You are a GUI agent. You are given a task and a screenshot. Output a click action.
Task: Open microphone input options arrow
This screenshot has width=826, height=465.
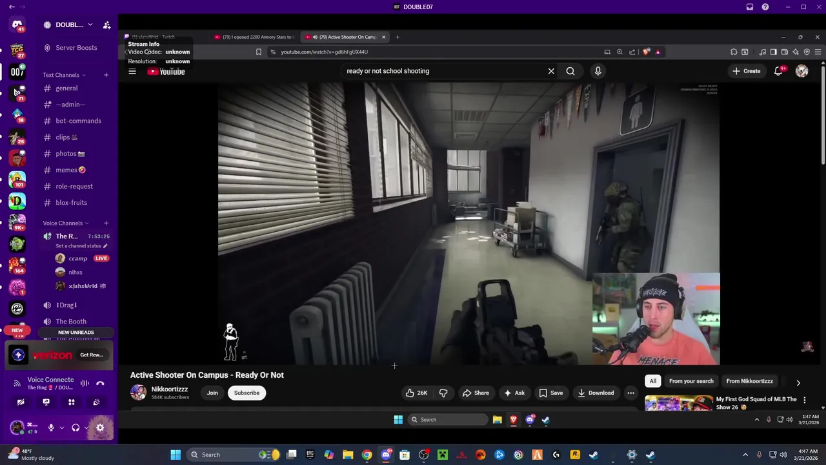click(x=62, y=428)
